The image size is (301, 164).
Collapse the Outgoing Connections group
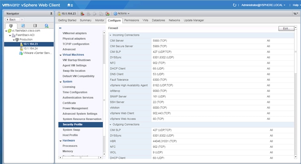111,125
